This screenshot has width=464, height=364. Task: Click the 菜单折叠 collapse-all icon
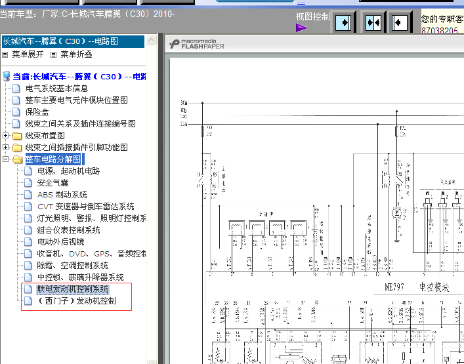pyautogui.click(x=53, y=54)
